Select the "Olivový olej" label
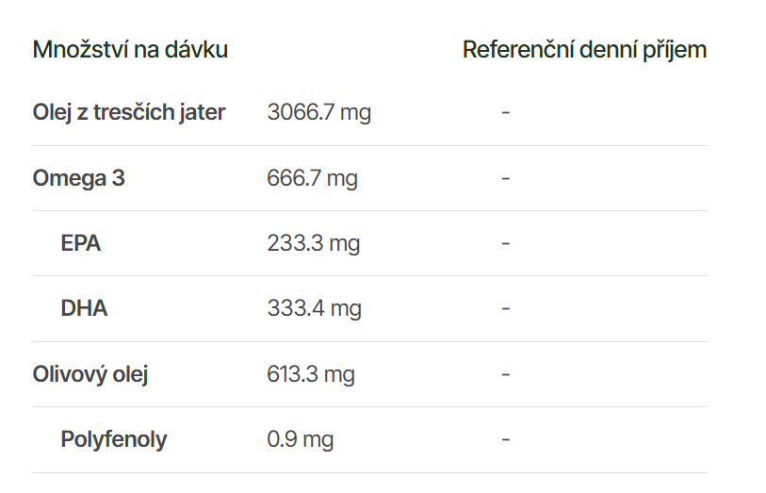This screenshot has height=493, width=766. pyautogui.click(x=90, y=374)
